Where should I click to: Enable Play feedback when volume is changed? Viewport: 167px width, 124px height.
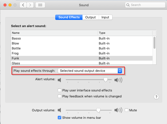(x=59, y=96)
